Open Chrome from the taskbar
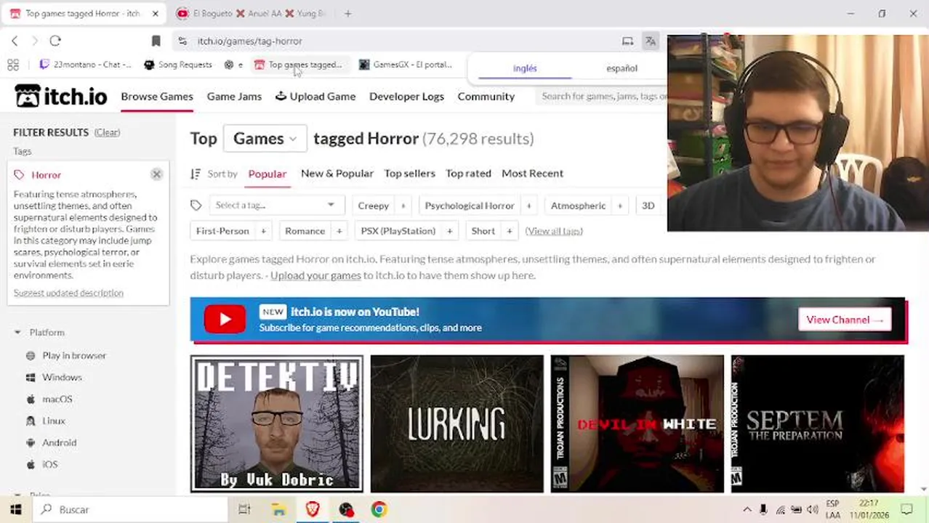The height and width of the screenshot is (523, 929). click(x=379, y=509)
